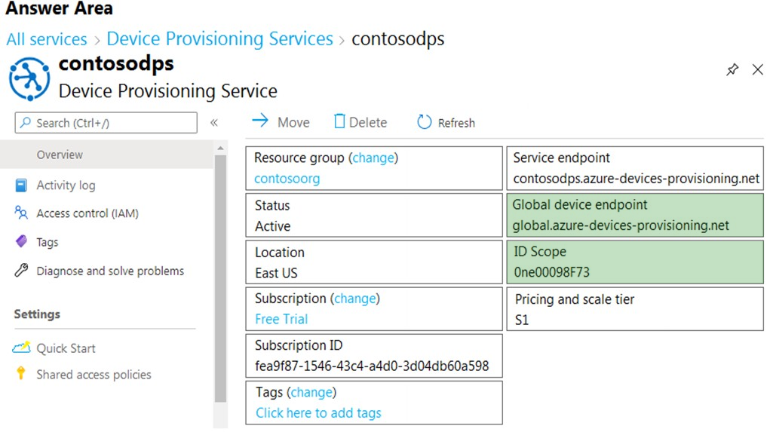770x432 pixels.
Task: Select the Move toolbar command
Action: 281,121
